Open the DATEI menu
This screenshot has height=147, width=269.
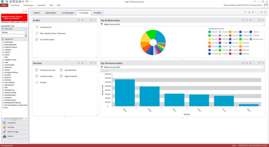click(x=4, y=5)
